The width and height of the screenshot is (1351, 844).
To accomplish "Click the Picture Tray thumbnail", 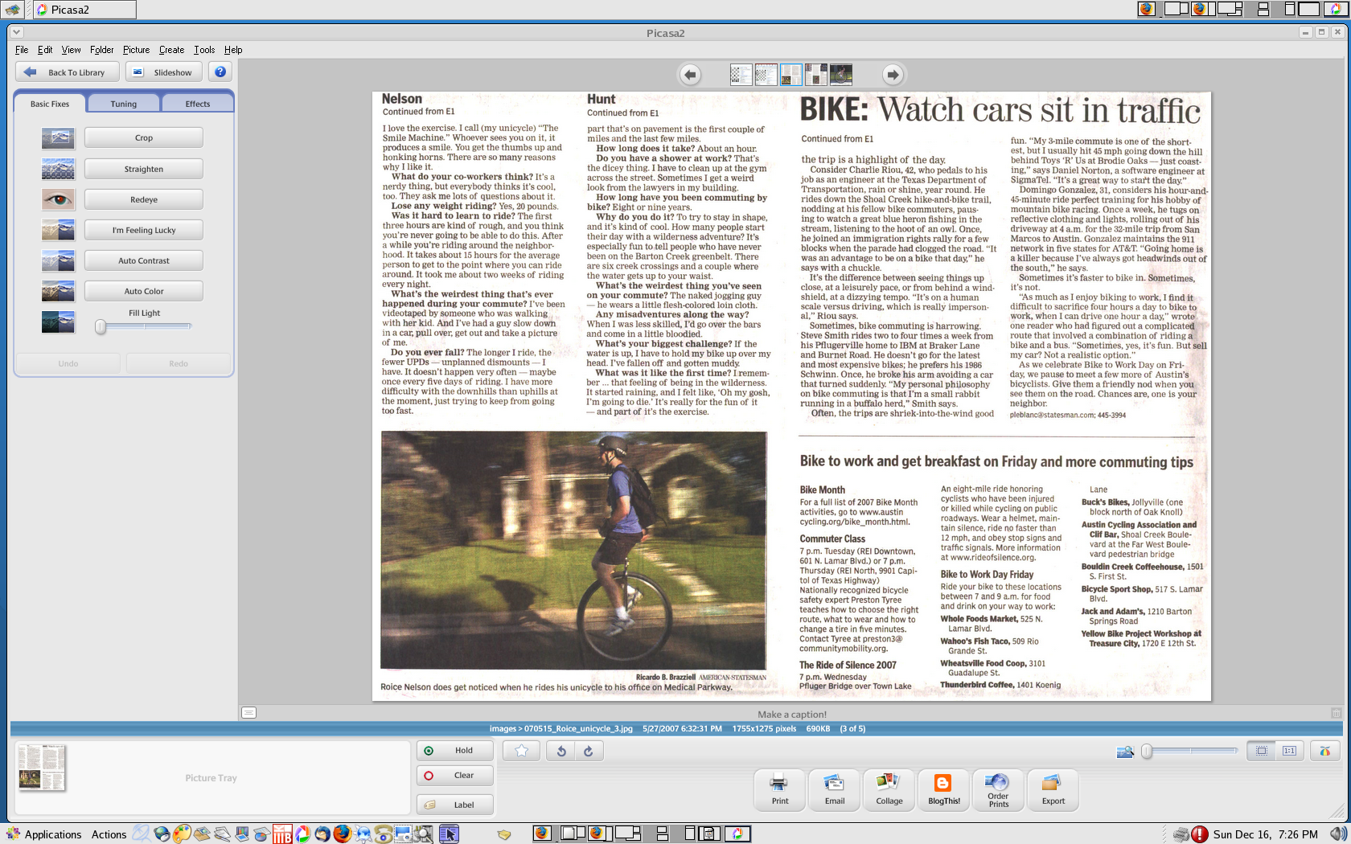I will (41, 767).
